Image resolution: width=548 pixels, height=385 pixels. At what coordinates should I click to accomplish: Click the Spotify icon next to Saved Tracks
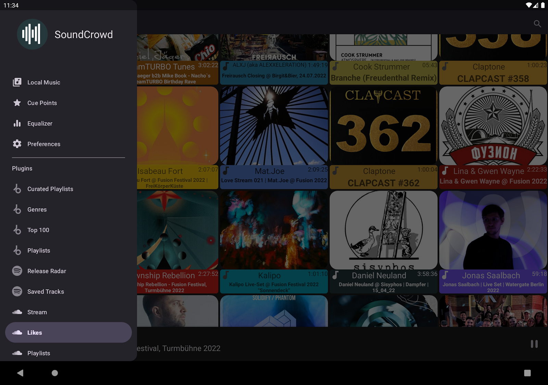point(17,291)
